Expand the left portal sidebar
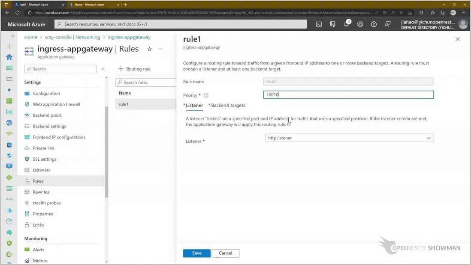 pyautogui.click(x=12, y=36)
